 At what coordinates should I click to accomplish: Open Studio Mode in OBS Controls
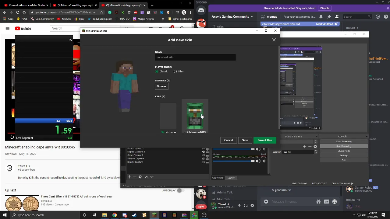pos(344,151)
